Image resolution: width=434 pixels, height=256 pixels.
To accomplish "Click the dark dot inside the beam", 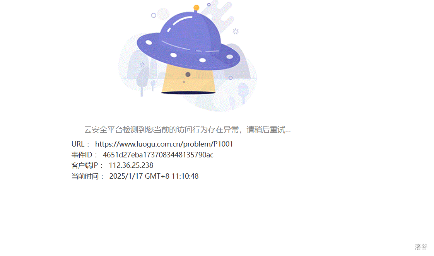I will [x=188, y=75].
